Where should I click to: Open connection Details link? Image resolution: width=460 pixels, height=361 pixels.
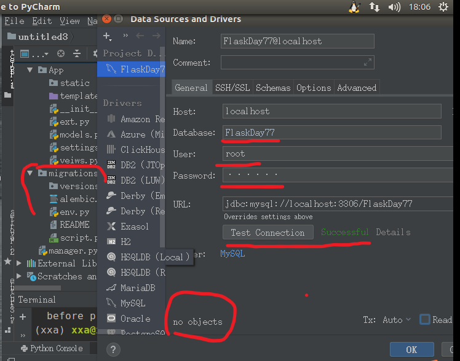coord(393,232)
